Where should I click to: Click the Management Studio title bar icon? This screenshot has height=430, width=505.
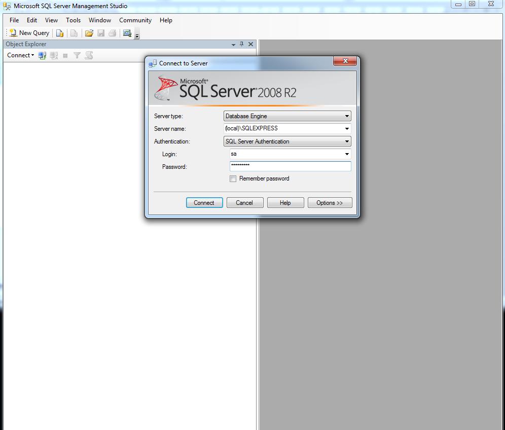(x=7, y=6)
